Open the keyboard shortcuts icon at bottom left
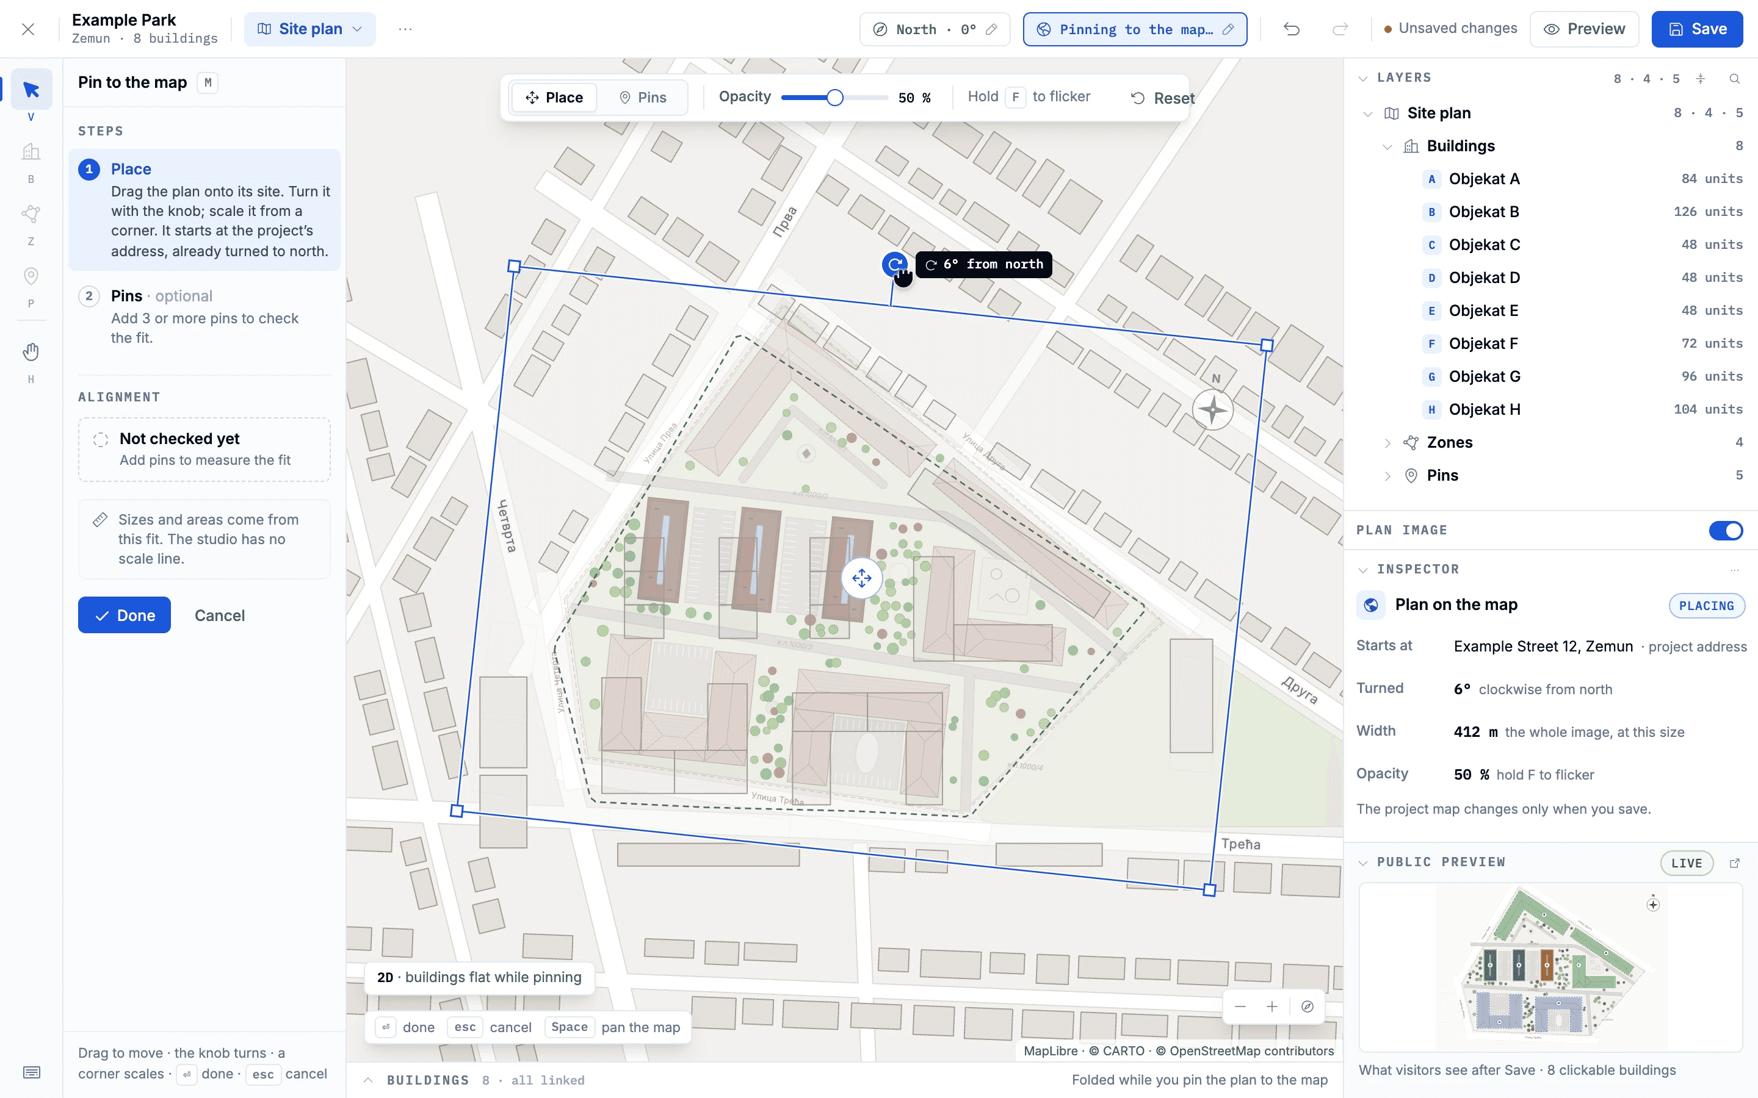Viewport: 1758px width, 1098px height. pyautogui.click(x=31, y=1072)
